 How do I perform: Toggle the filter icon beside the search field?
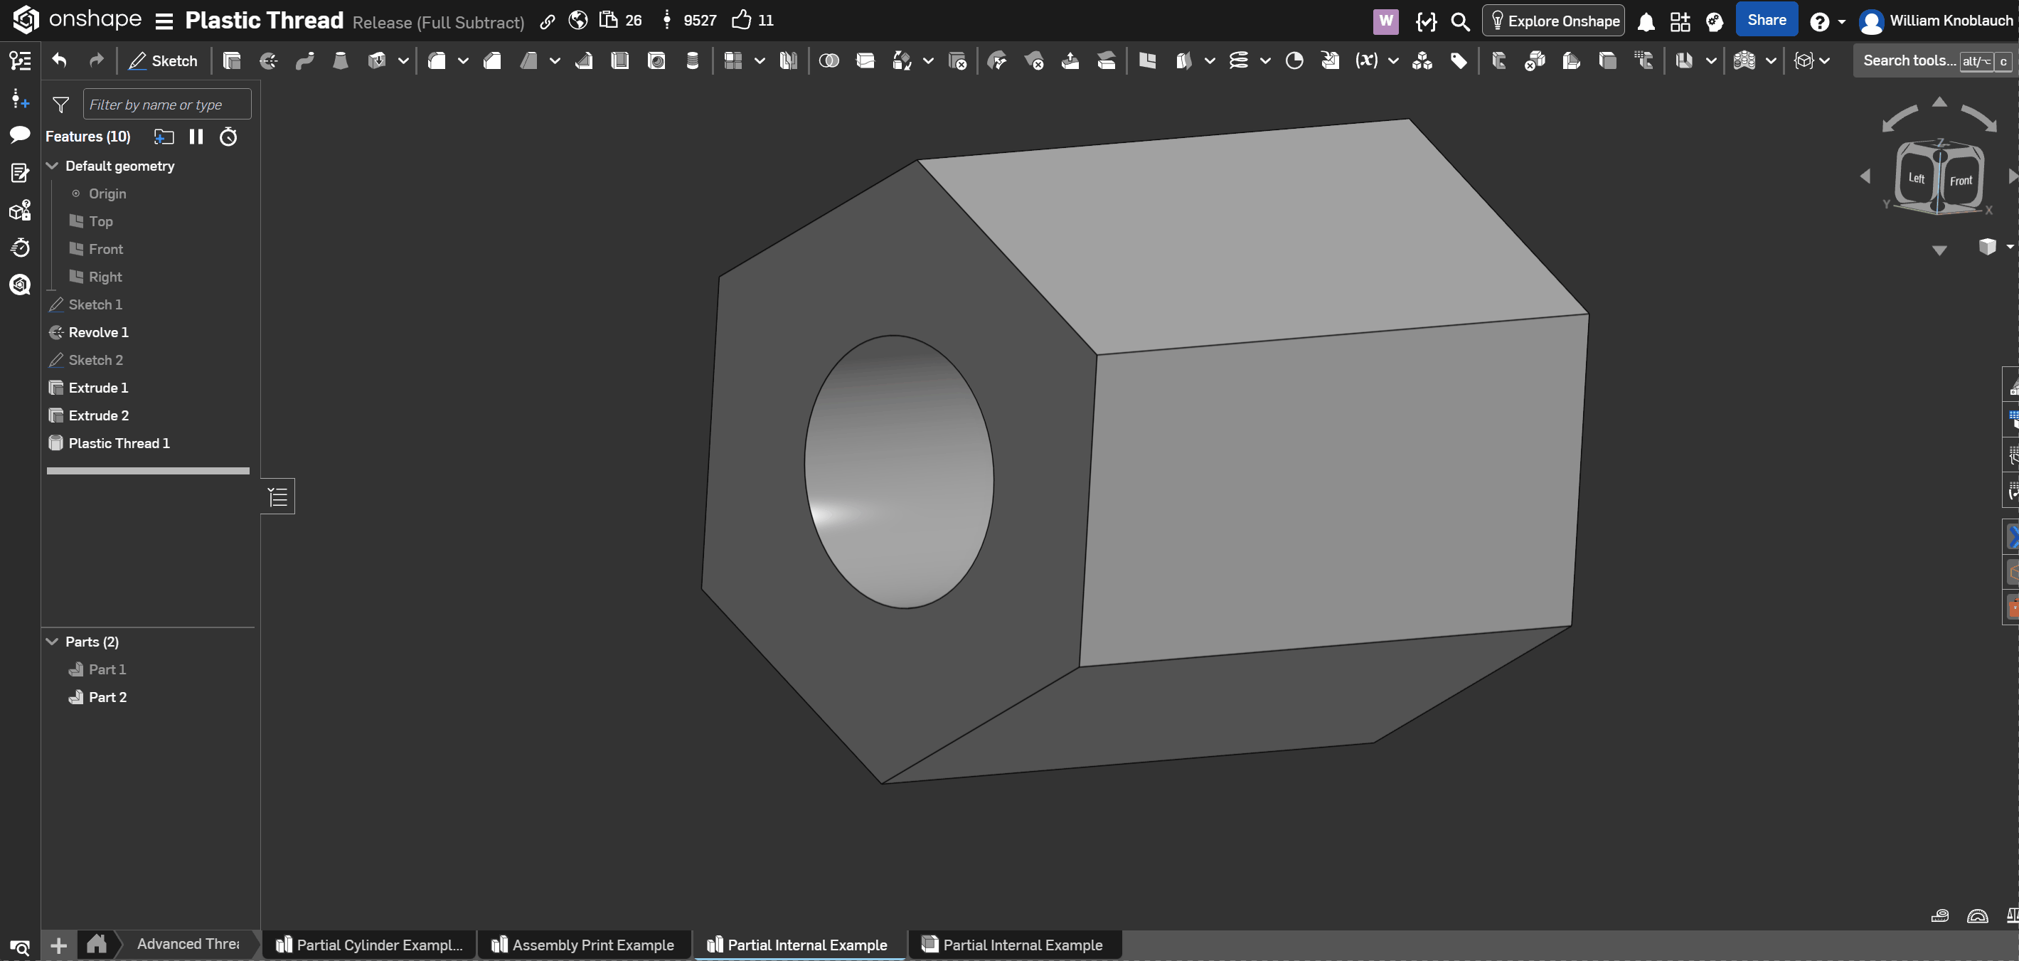[x=61, y=105]
